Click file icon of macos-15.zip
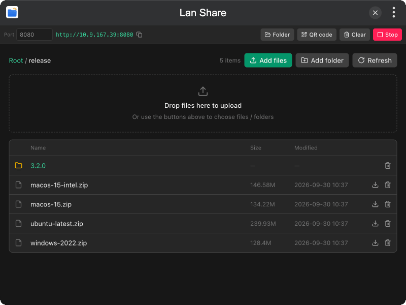 pyautogui.click(x=18, y=204)
